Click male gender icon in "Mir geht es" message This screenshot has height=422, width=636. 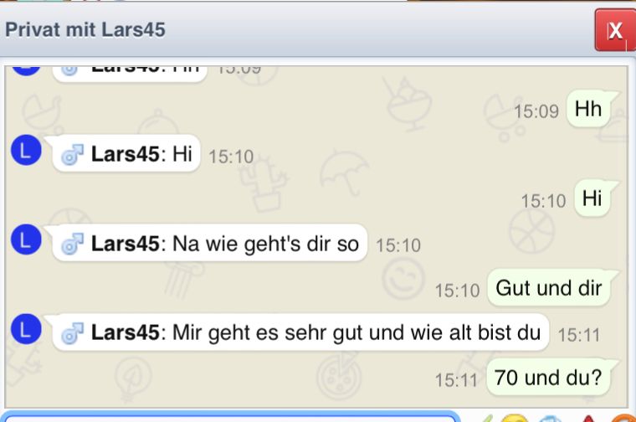point(72,333)
